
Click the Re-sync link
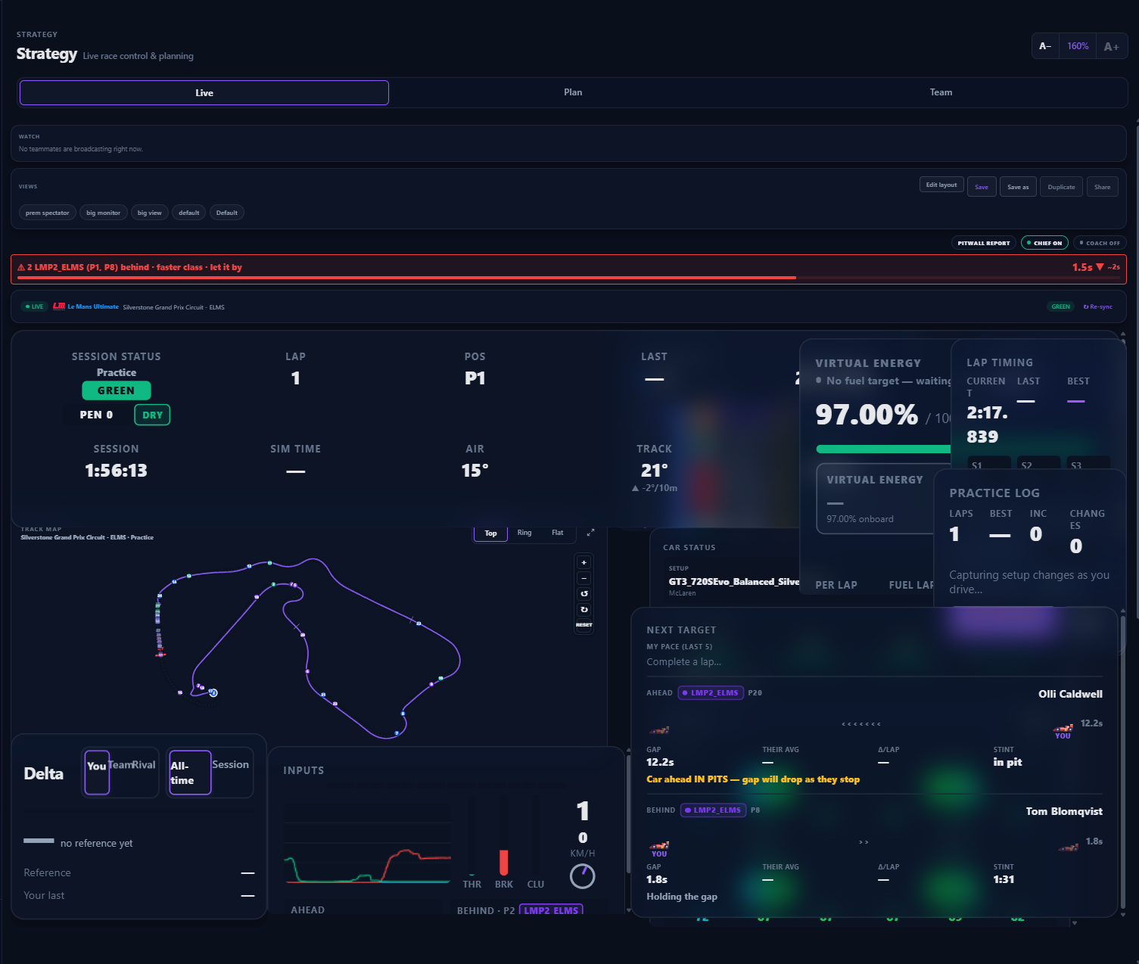[x=1097, y=306]
